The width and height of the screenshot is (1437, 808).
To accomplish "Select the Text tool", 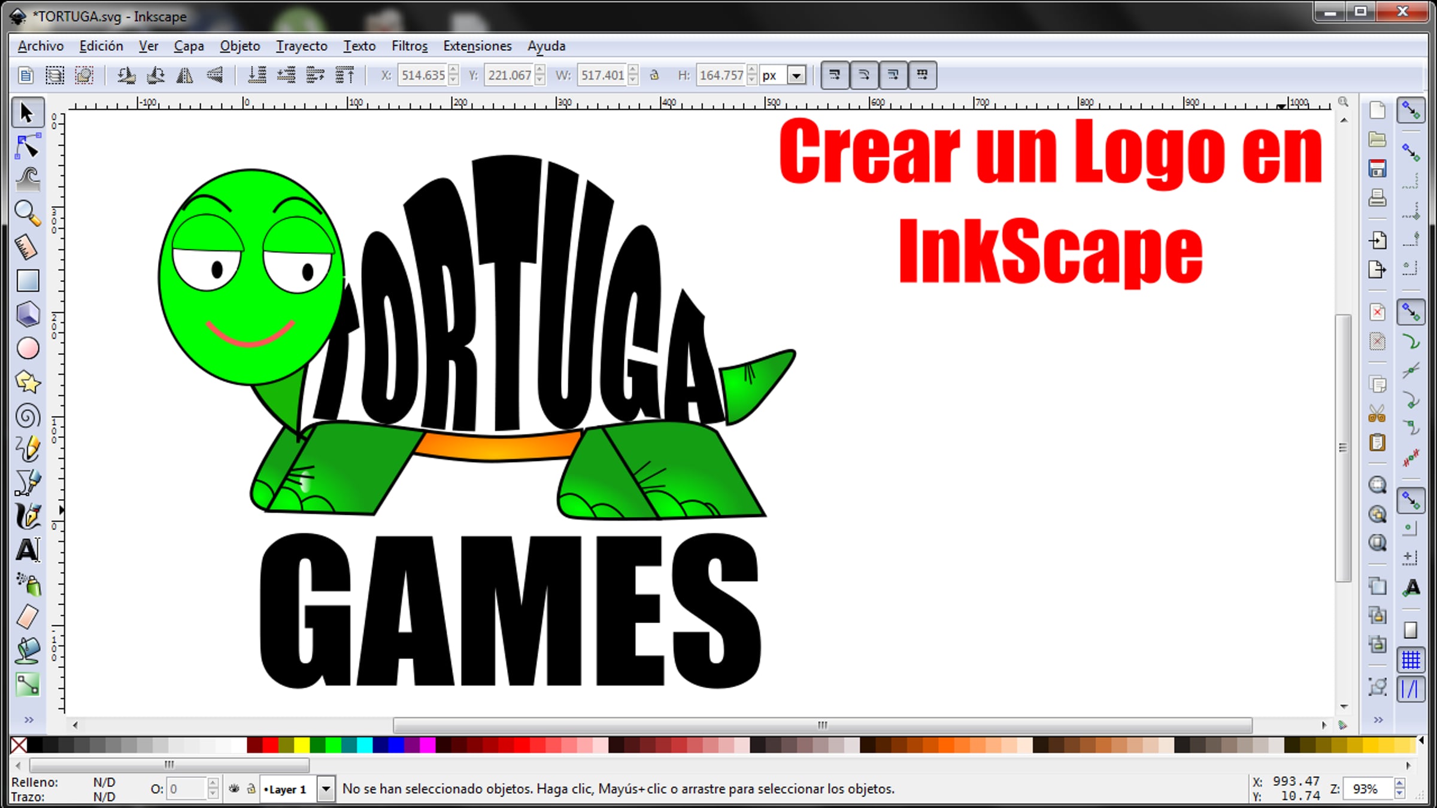I will point(28,549).
